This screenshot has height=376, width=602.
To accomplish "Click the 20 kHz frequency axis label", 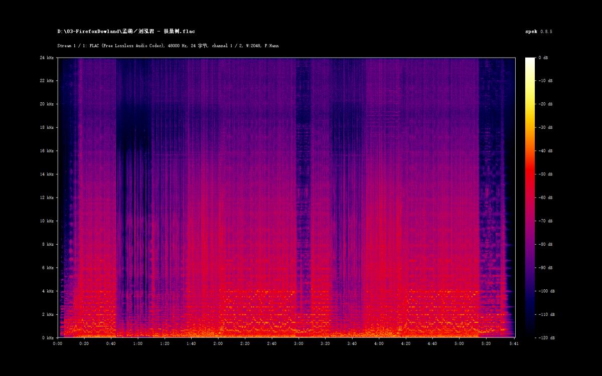I will point(47,104).
